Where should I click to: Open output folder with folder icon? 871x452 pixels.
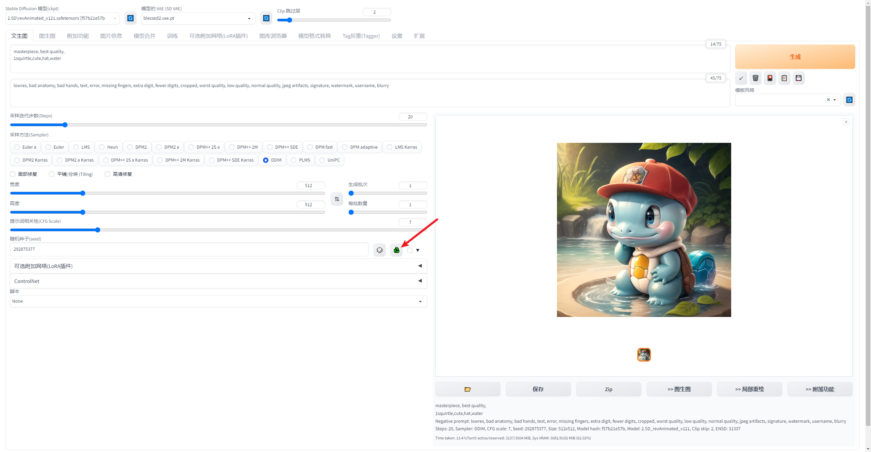point(467,389)
